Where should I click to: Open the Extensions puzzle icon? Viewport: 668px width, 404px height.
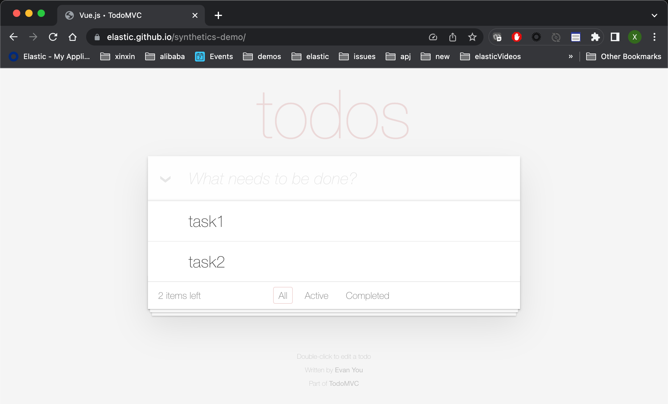coord(595,37)
